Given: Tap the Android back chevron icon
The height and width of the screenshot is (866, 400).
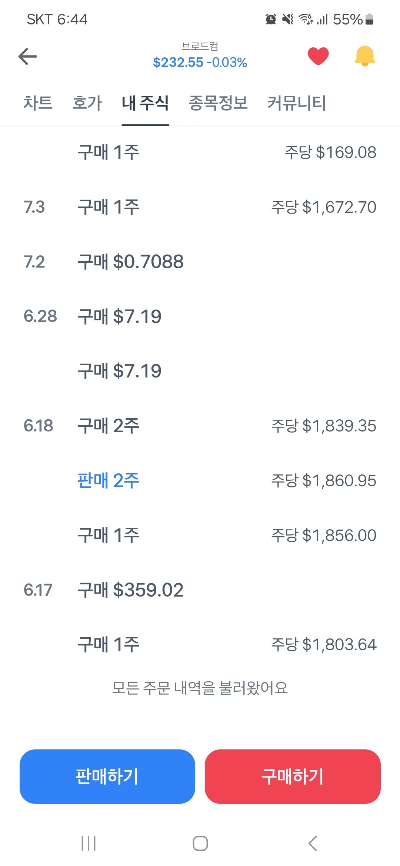Looking at the screenshot, I should coord(313,843).
